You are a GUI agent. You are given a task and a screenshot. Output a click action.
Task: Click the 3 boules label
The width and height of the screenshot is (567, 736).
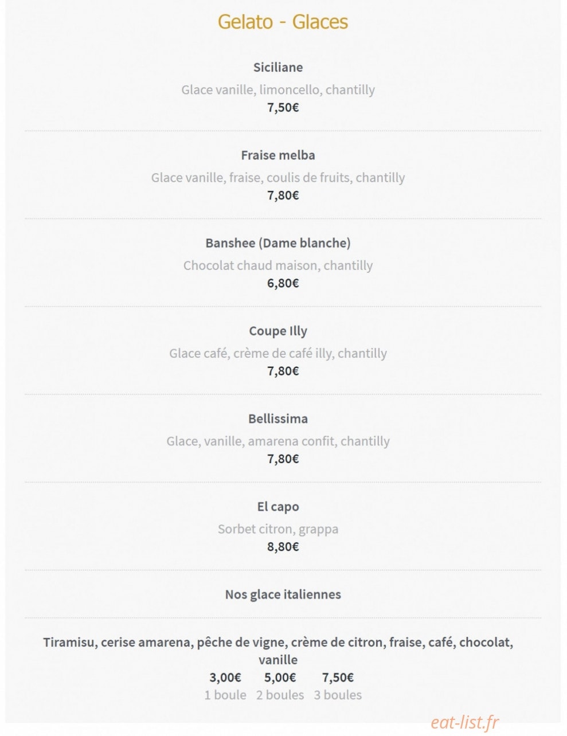pos(338,695)
